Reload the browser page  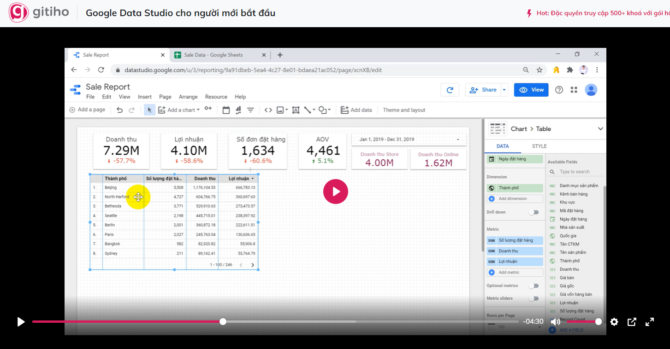101,70
